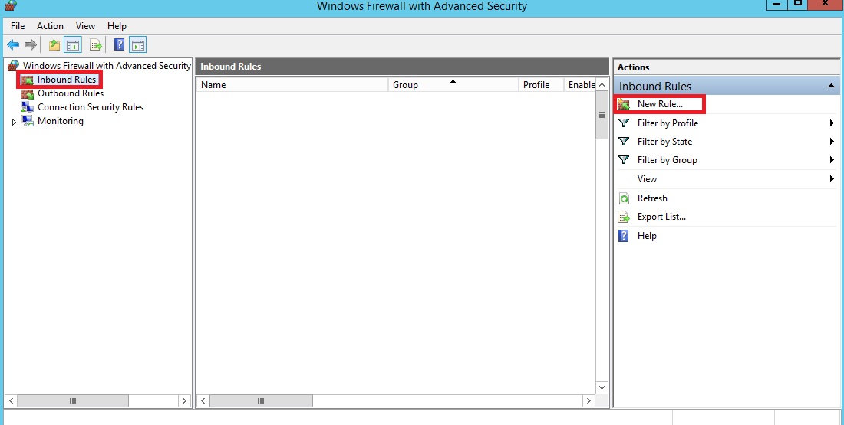This screenshot has height=425, width=844.
Task: Click the rules list horizontal scrollbar thumb
Action: point(261,400)
